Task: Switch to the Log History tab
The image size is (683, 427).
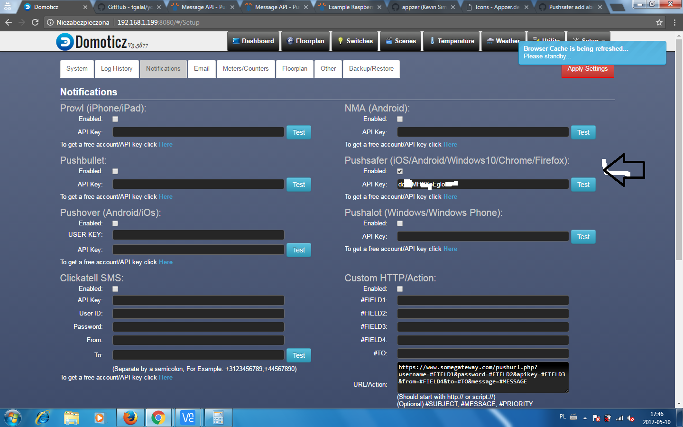Action: [117, 69]
